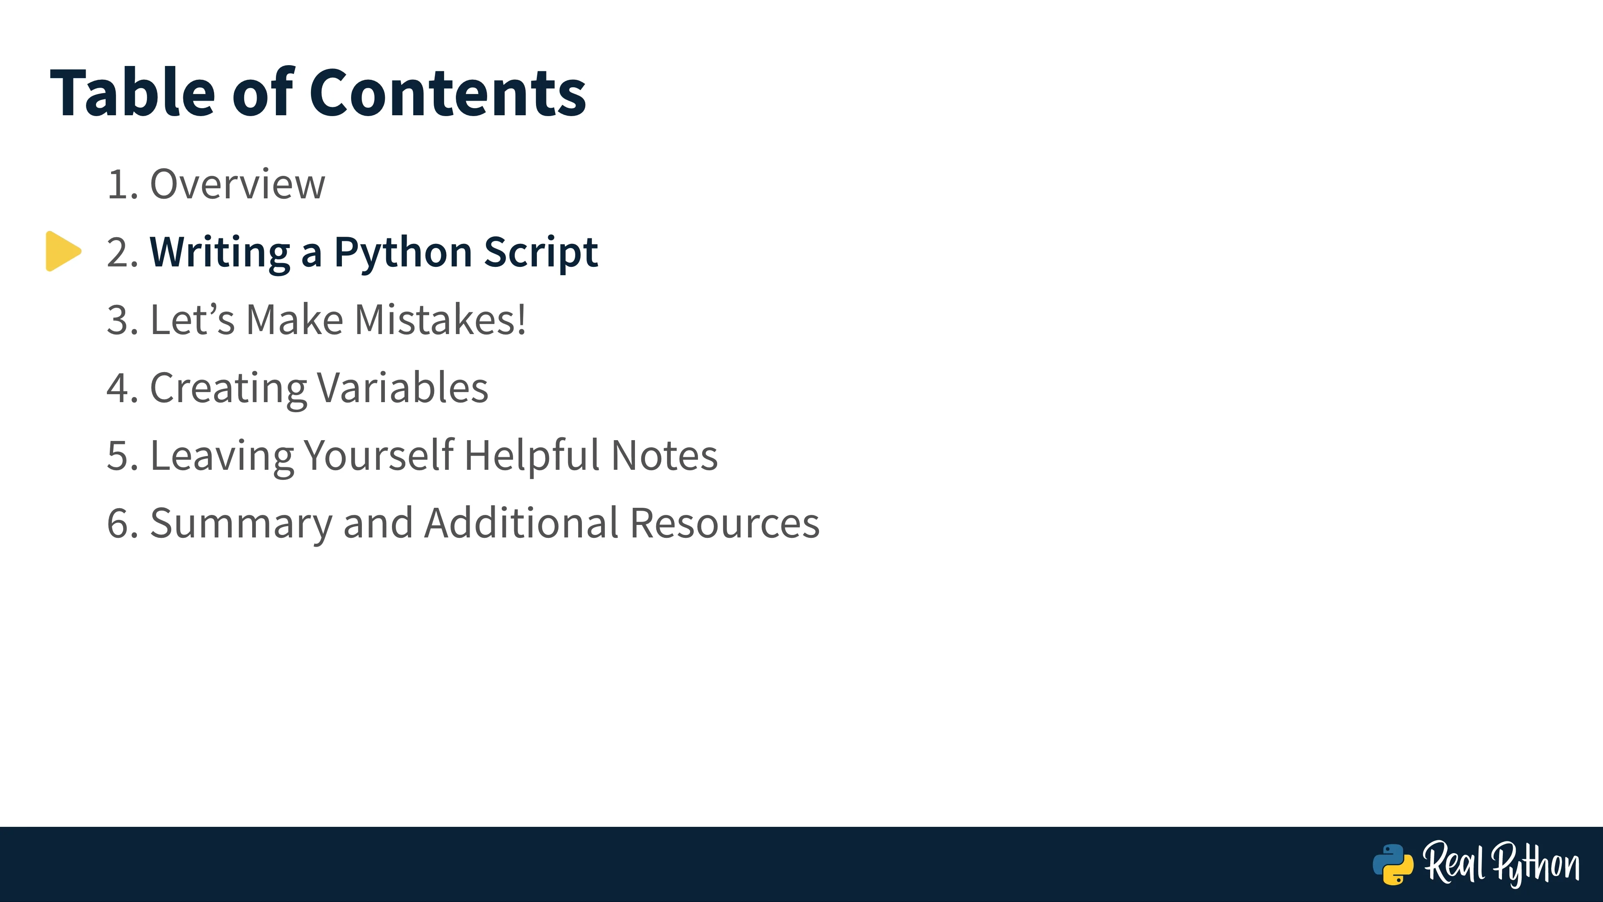1603x902 pixels.
Task: Click the Table of Contents heading
Action: (318, 92)
